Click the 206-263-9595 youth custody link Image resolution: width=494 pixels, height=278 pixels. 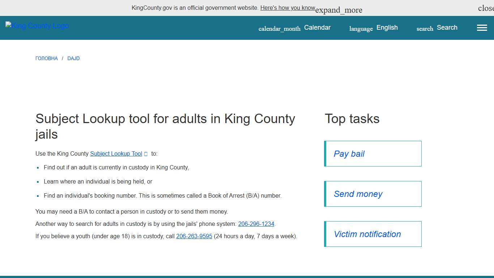194,236
